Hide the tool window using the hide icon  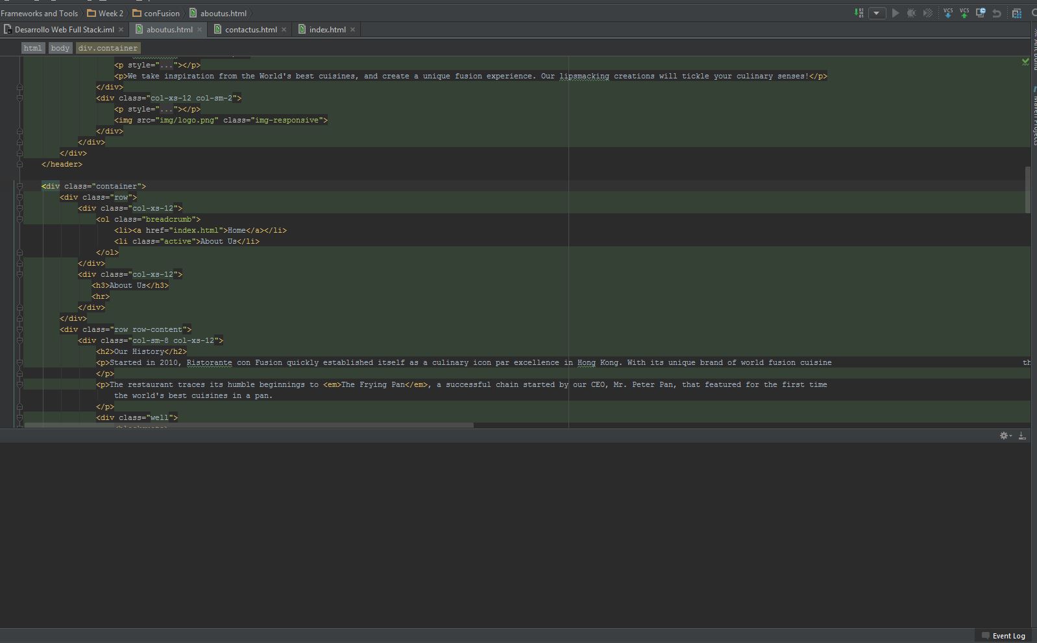(1022, 436)
